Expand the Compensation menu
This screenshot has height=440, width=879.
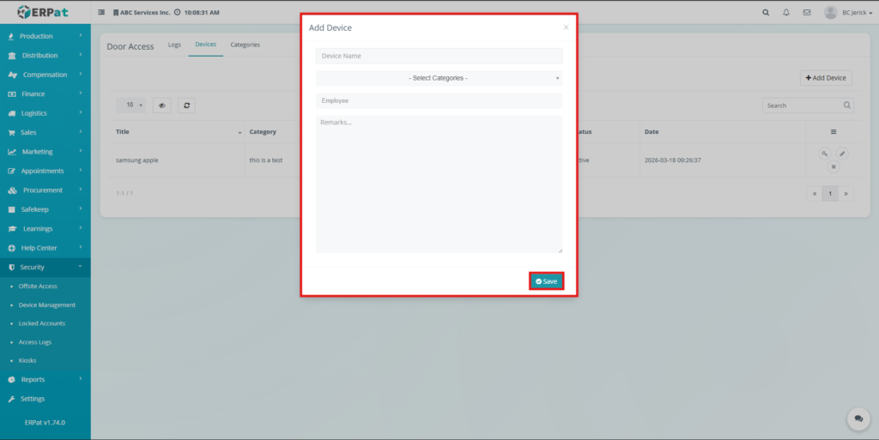[45, 75]
